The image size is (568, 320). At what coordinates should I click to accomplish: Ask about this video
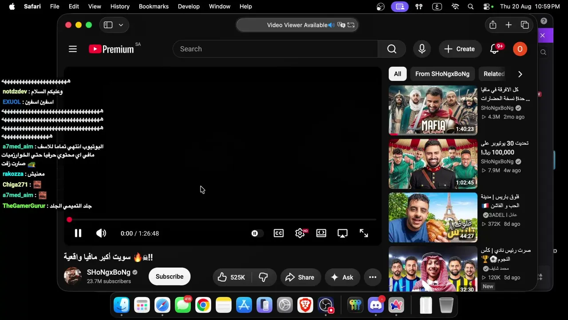pos(342,277)
